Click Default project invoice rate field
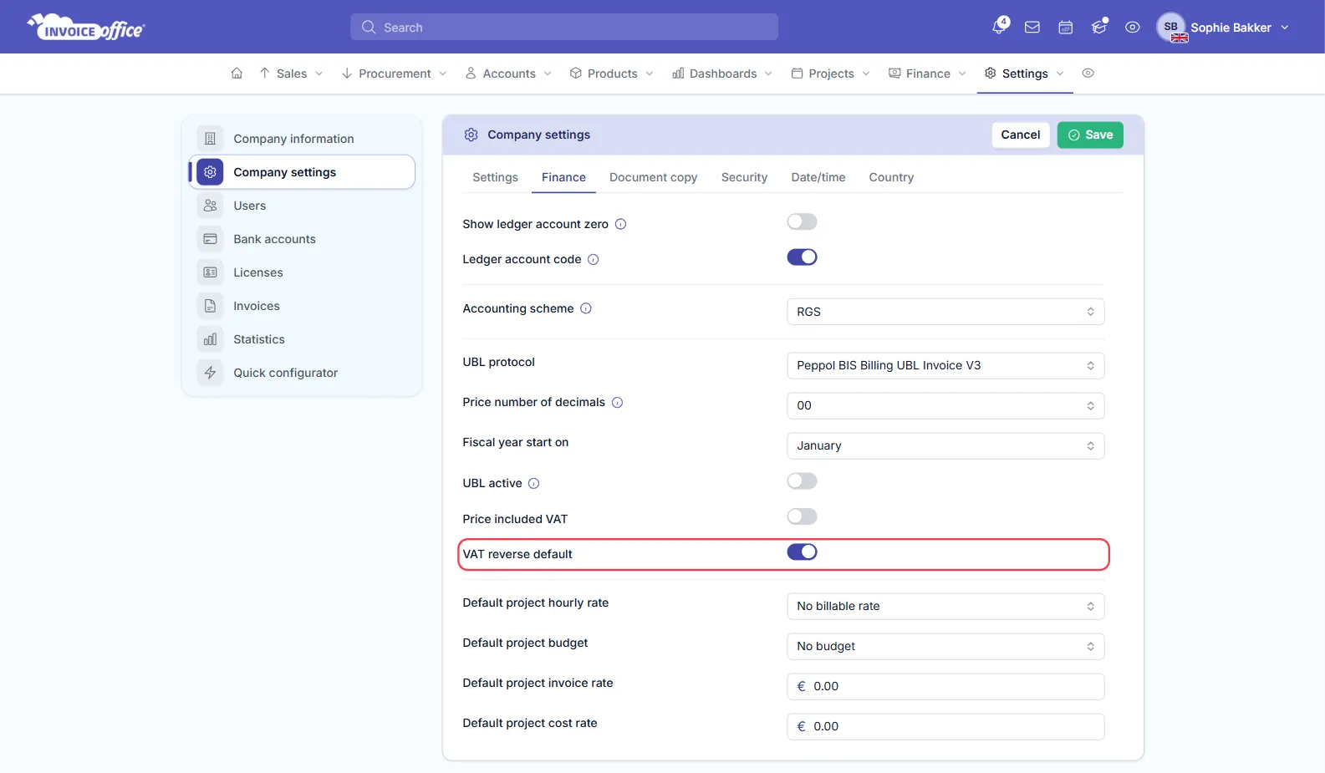The height and width of the screenshot is (773, 1325). coord(945,686)
